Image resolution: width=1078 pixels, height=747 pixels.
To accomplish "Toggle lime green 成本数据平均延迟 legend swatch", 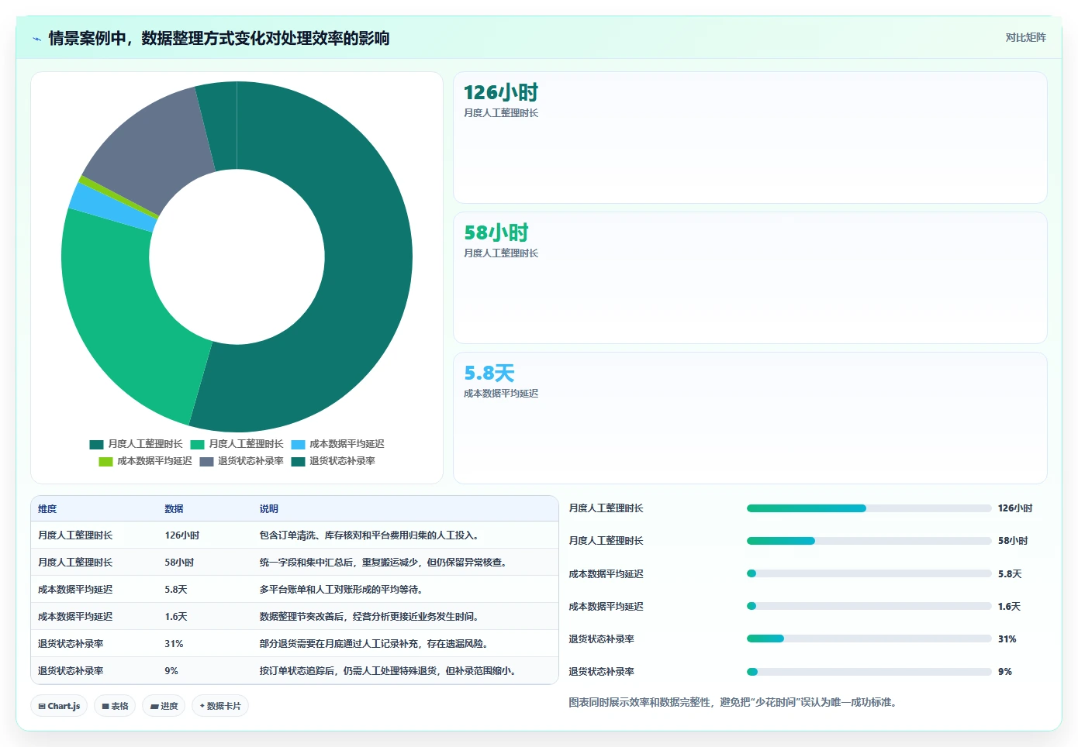I will (105, 462).
